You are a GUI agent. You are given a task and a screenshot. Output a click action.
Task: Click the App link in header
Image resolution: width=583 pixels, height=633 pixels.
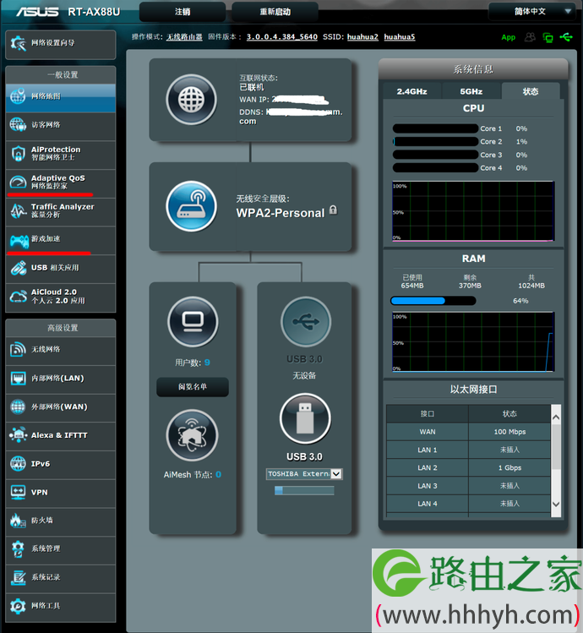pos(509,37)
